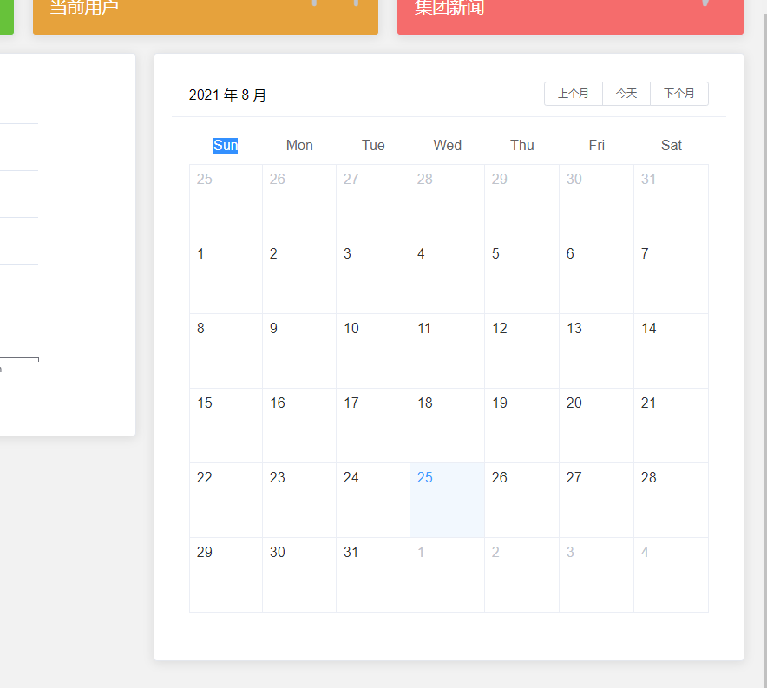Select greyed September 4 cell
This screenshot has height=688, width=767.
tap(672, 575)
